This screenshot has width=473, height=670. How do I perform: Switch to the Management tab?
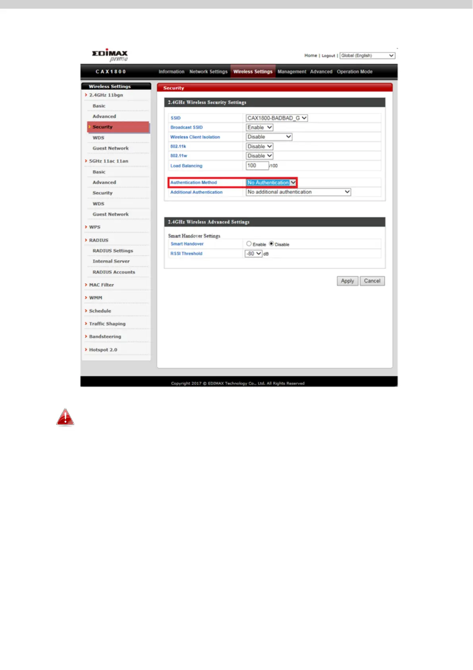[292, 72]
